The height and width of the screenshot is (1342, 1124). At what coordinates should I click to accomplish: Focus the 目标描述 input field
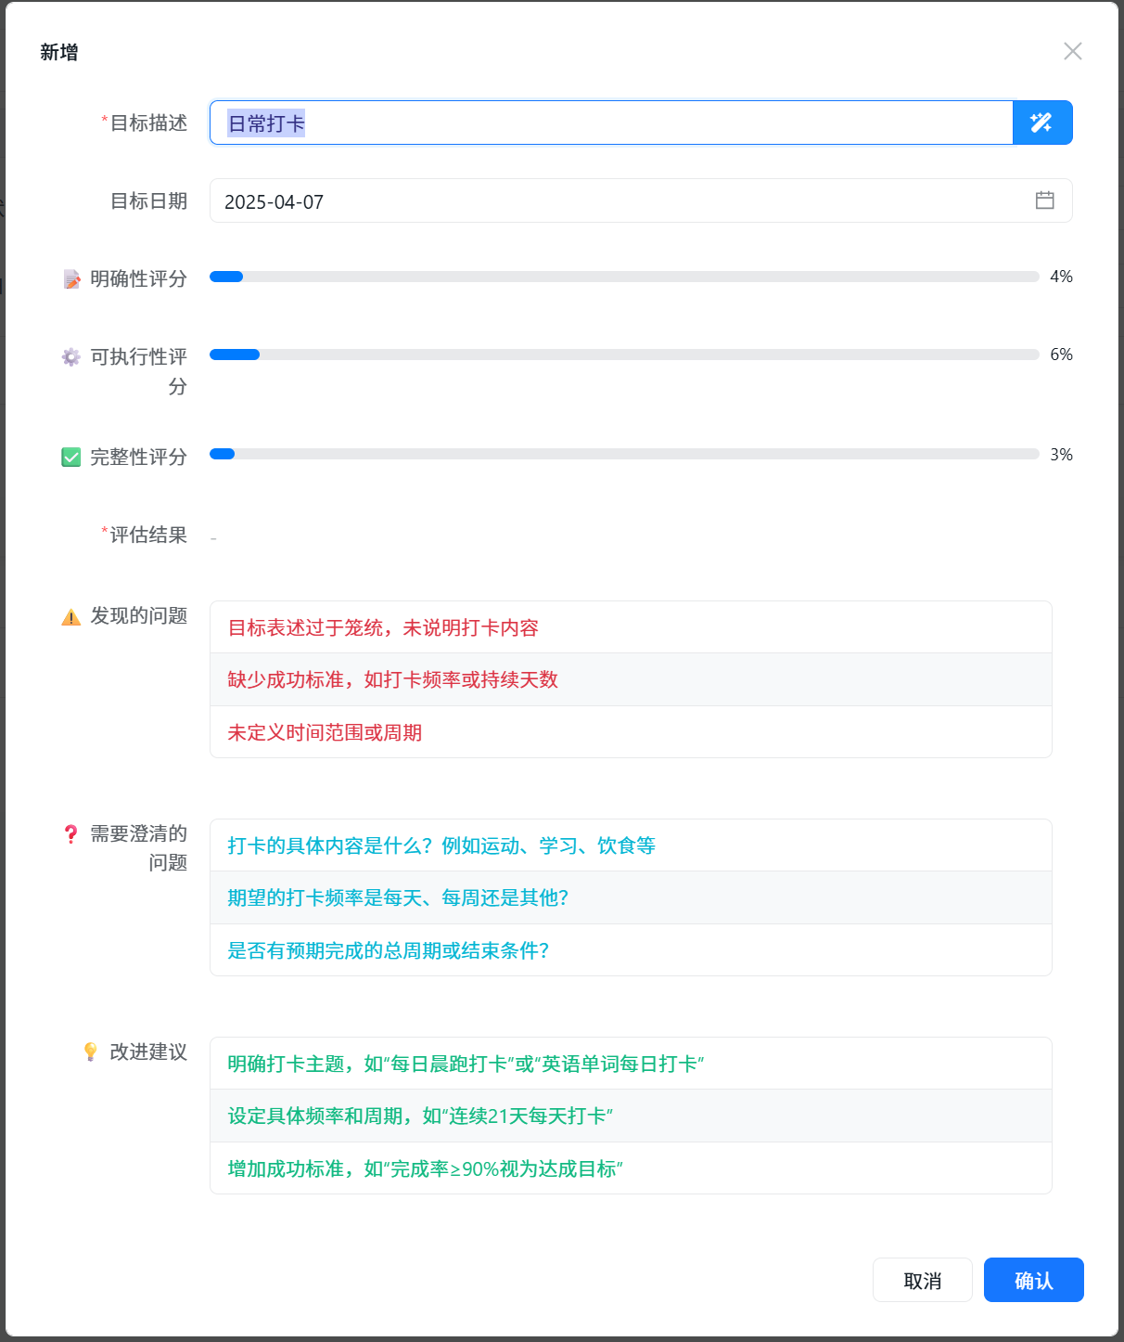pyautogui.click(x=611, y=123)
